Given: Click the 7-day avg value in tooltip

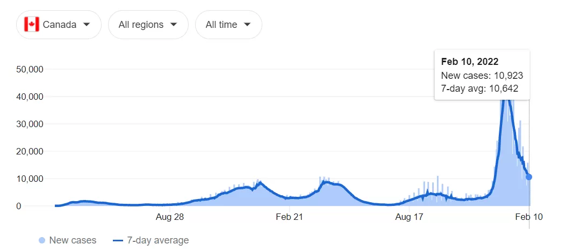Looking at the screenshot, I should [504, 88].
